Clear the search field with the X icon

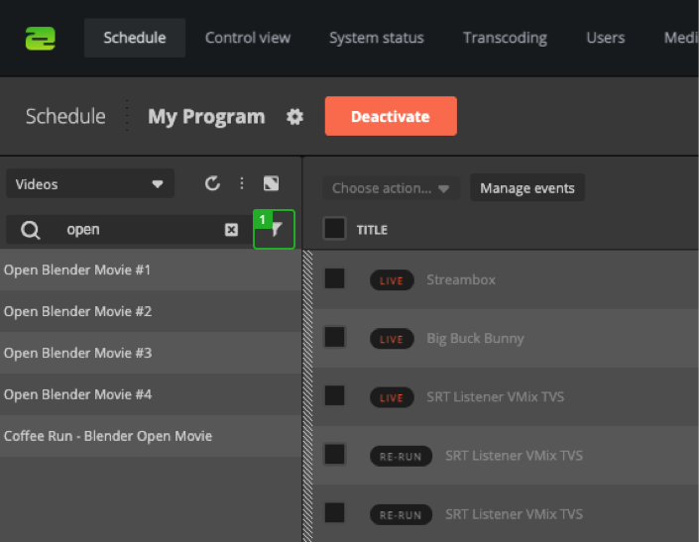pyautogui.click(x=231, y=230)
